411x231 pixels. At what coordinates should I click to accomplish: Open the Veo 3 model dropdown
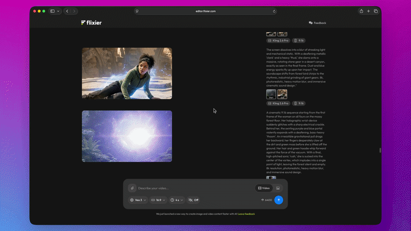click(x=138, y=200)
